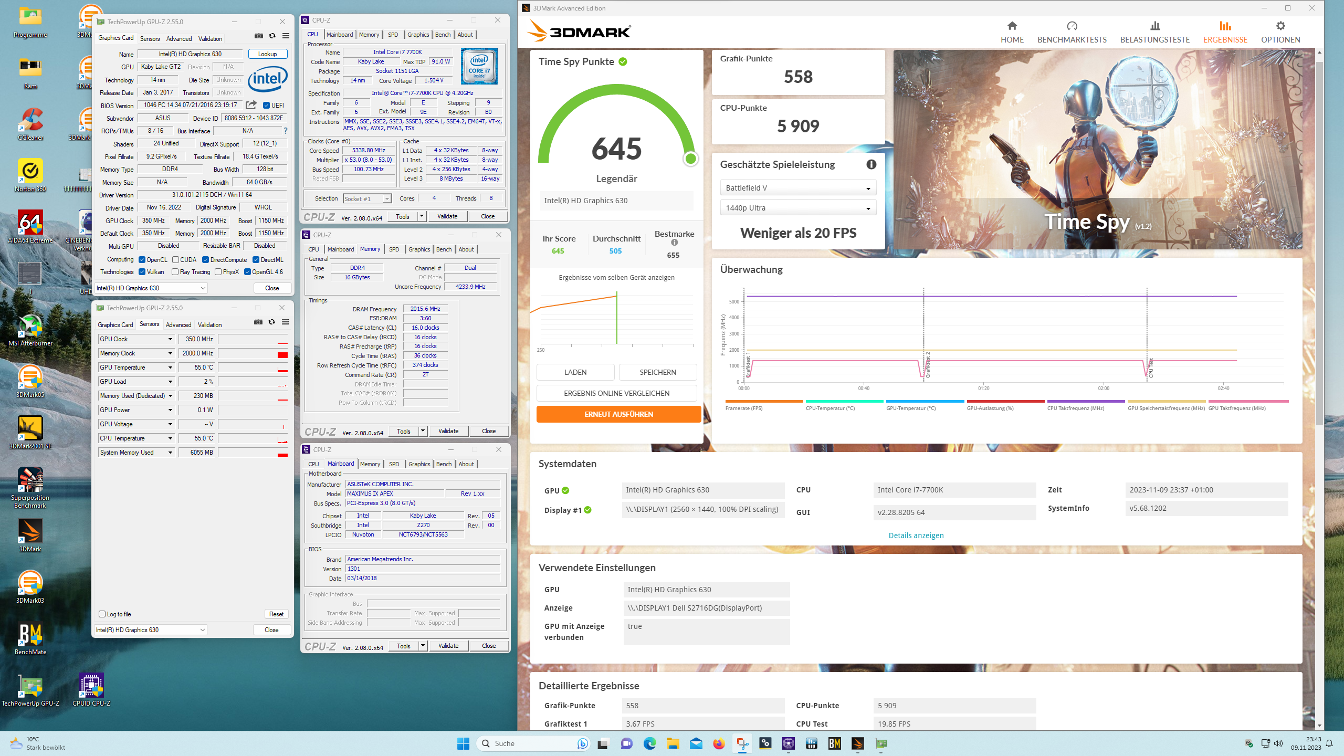Launch AIDA64 Extreme from desktop
Image resolution: width=1344 pixels, height=756 pixels.
click(30, 227)
